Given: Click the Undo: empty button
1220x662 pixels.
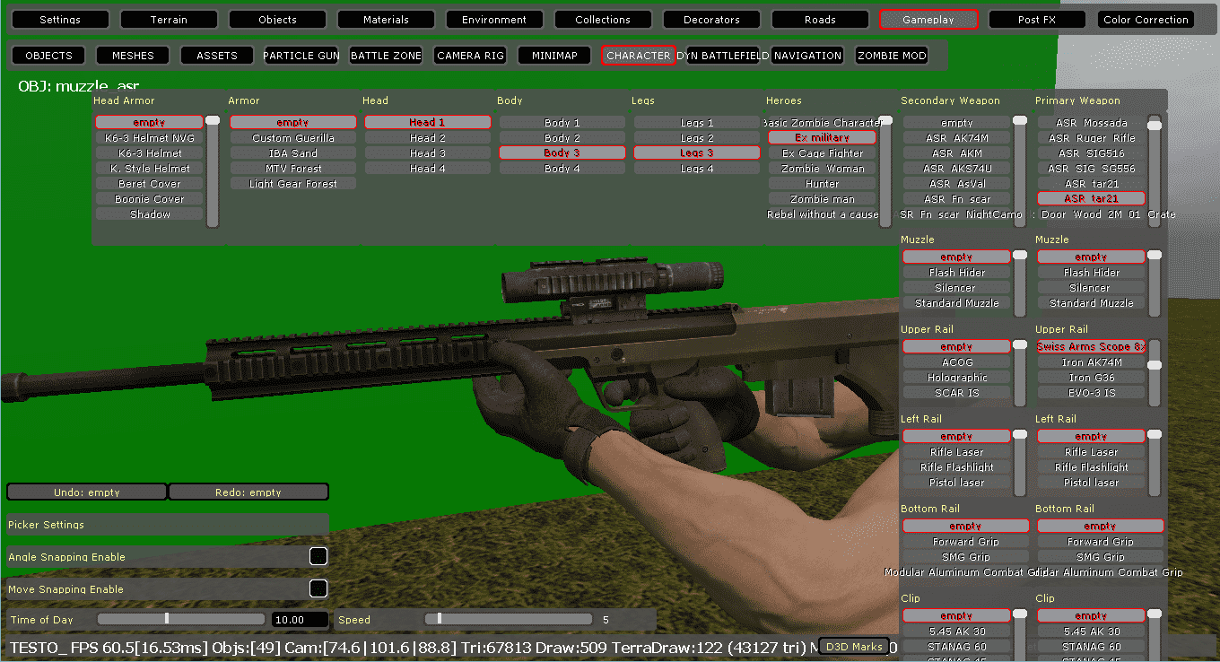Looking at the screenshot, I should [x=87, y=492].
